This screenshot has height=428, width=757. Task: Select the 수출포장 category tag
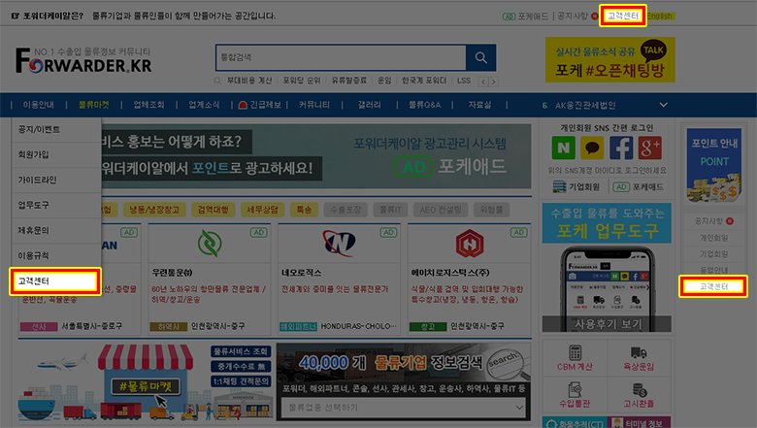coord(346,210)
